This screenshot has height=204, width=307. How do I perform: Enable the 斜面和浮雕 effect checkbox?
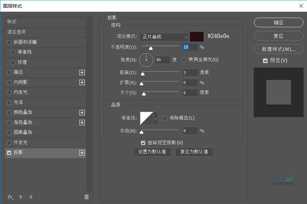click(9, 43)
